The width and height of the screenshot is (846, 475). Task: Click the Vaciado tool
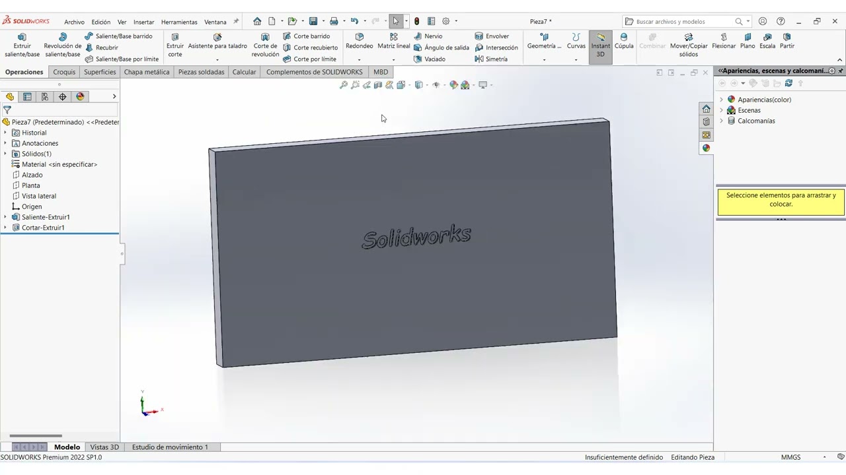(429, 59)
